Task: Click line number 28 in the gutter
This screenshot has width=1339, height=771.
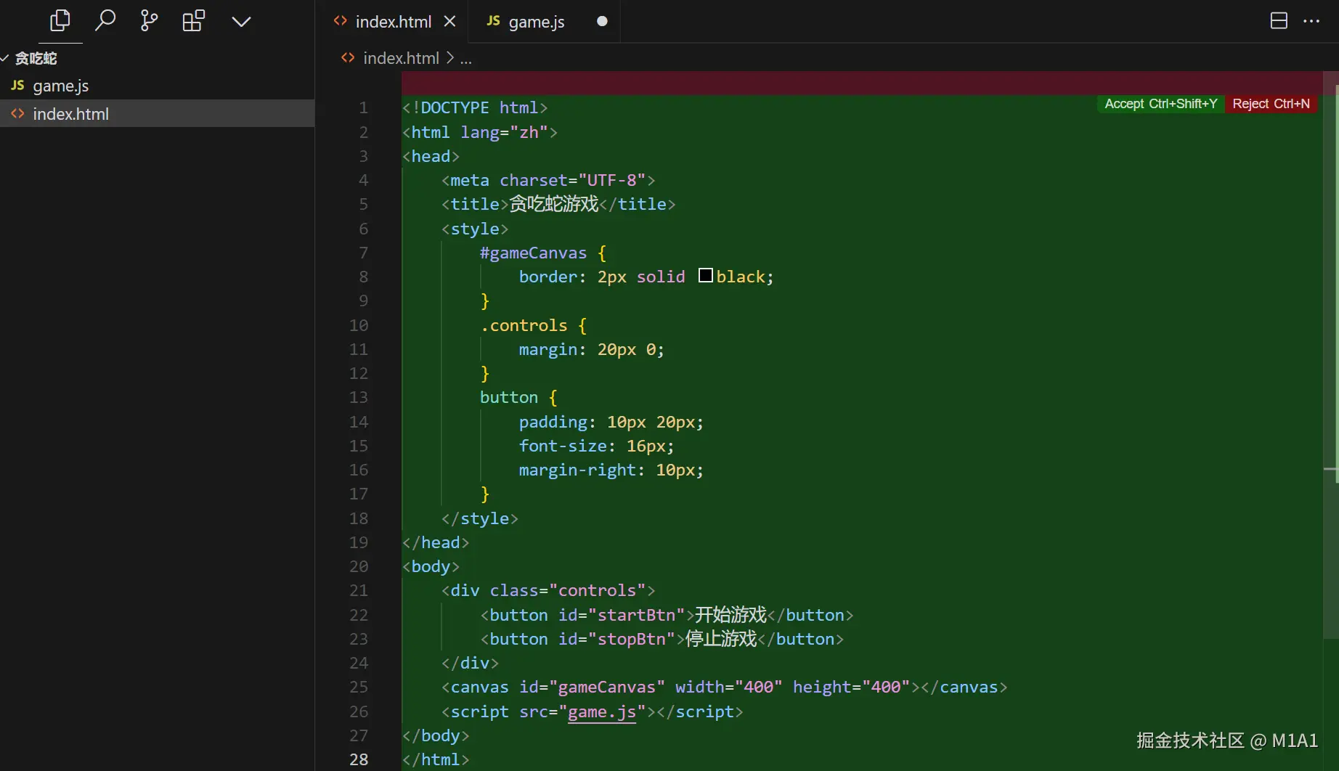Action: point(359,759)
